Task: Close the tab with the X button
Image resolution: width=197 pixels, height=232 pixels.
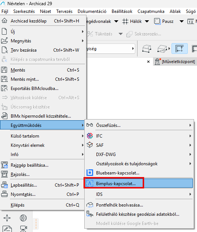Action: point(148,62)
